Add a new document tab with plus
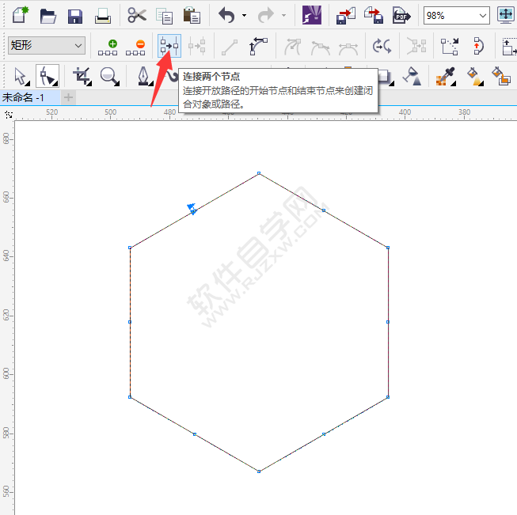The image size is (517, 515). coord(69,97)
